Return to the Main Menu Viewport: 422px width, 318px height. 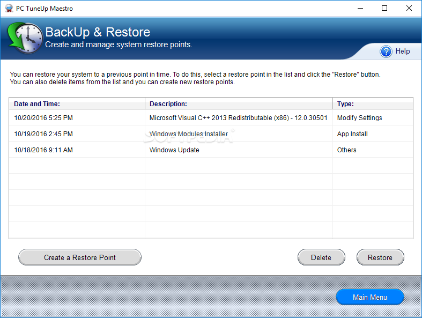coord(370,297)
